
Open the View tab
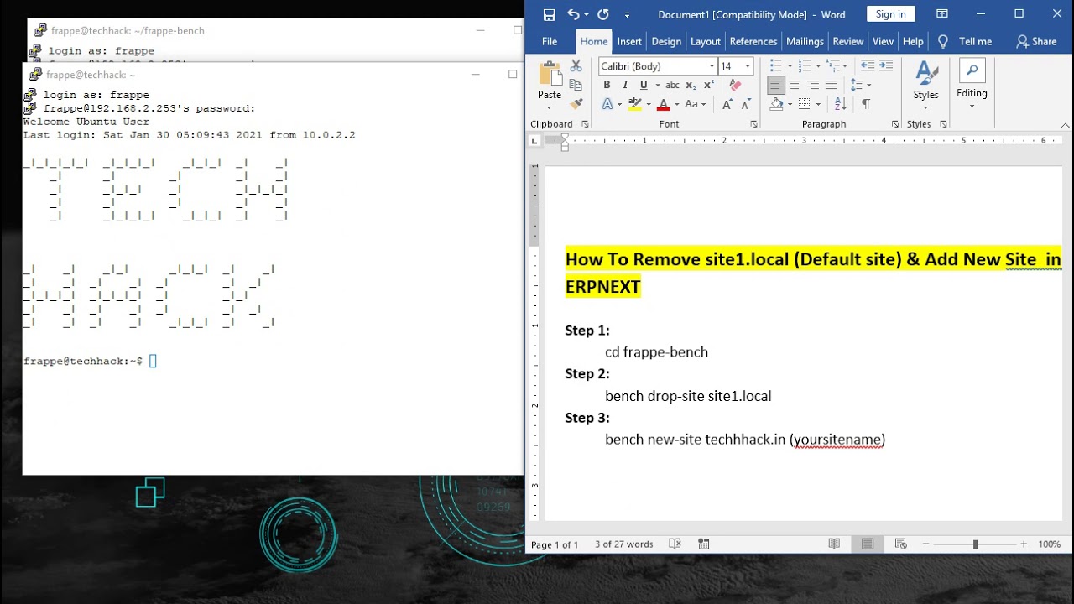tap(883, 41)
